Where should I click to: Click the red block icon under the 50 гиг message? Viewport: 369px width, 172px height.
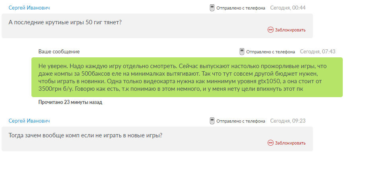tap(270, 30)
